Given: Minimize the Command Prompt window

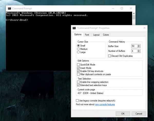Looking at the screenshot, I should pos(113,8).
